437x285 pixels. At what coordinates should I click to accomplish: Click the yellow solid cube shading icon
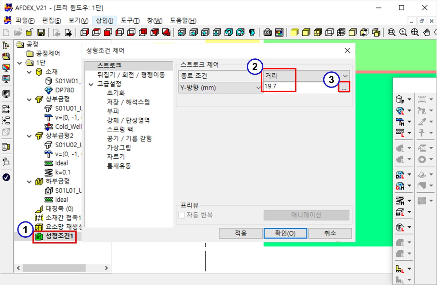[x=294, y=32]
